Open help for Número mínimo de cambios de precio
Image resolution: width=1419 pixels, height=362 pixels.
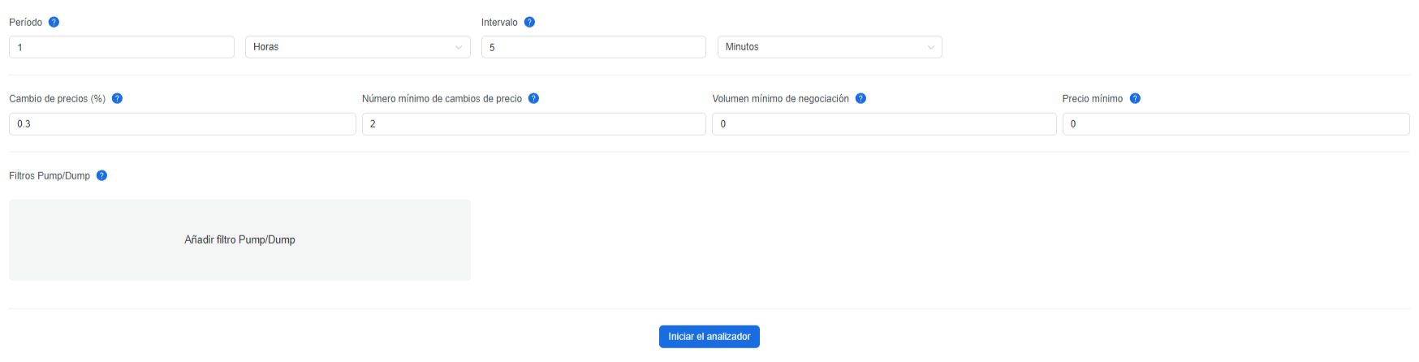[533, 98]
